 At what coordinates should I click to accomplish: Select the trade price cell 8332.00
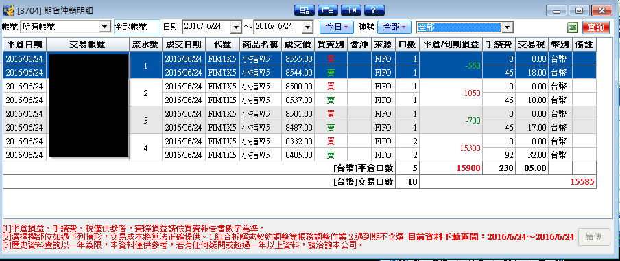point(298,141)
